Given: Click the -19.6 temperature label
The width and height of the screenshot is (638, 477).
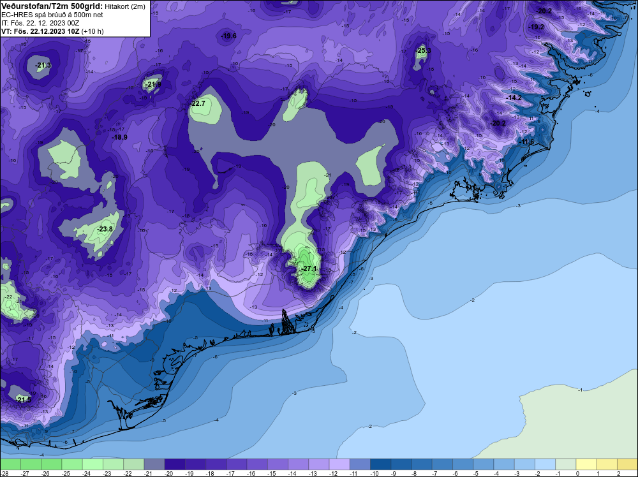Looking at the screenshot, I should (x=228, y=36).
